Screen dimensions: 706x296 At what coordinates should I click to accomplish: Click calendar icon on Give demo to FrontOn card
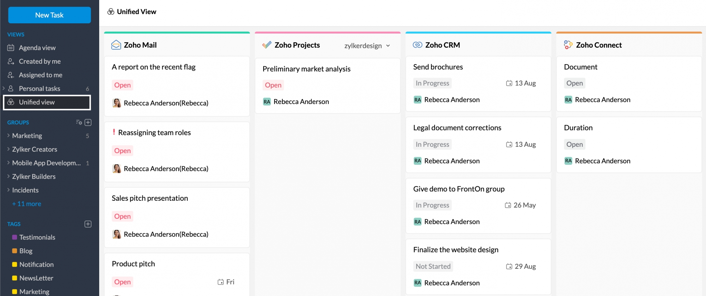coord(508,205)
